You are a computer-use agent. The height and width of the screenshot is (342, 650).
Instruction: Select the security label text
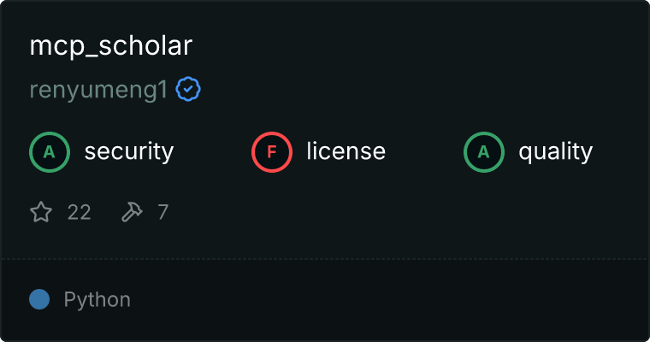point(129,151)
